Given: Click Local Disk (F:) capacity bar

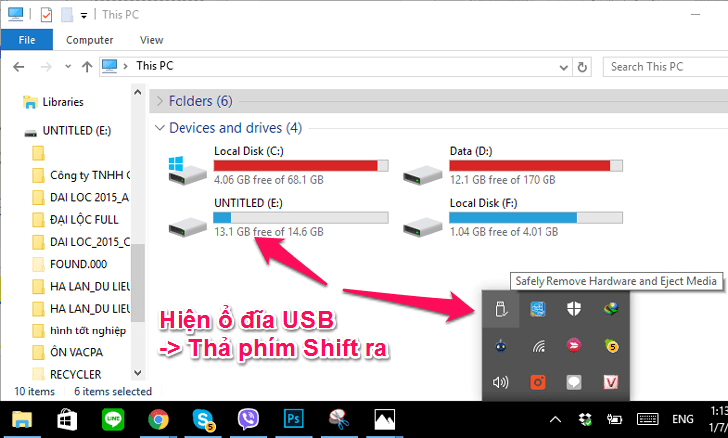Looking at the screenshot, I should point(536,217).
